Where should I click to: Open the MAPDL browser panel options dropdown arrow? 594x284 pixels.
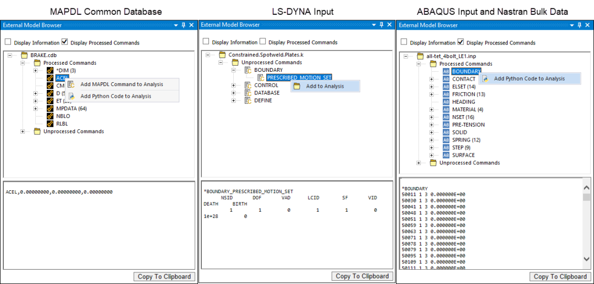coord(176,25)
